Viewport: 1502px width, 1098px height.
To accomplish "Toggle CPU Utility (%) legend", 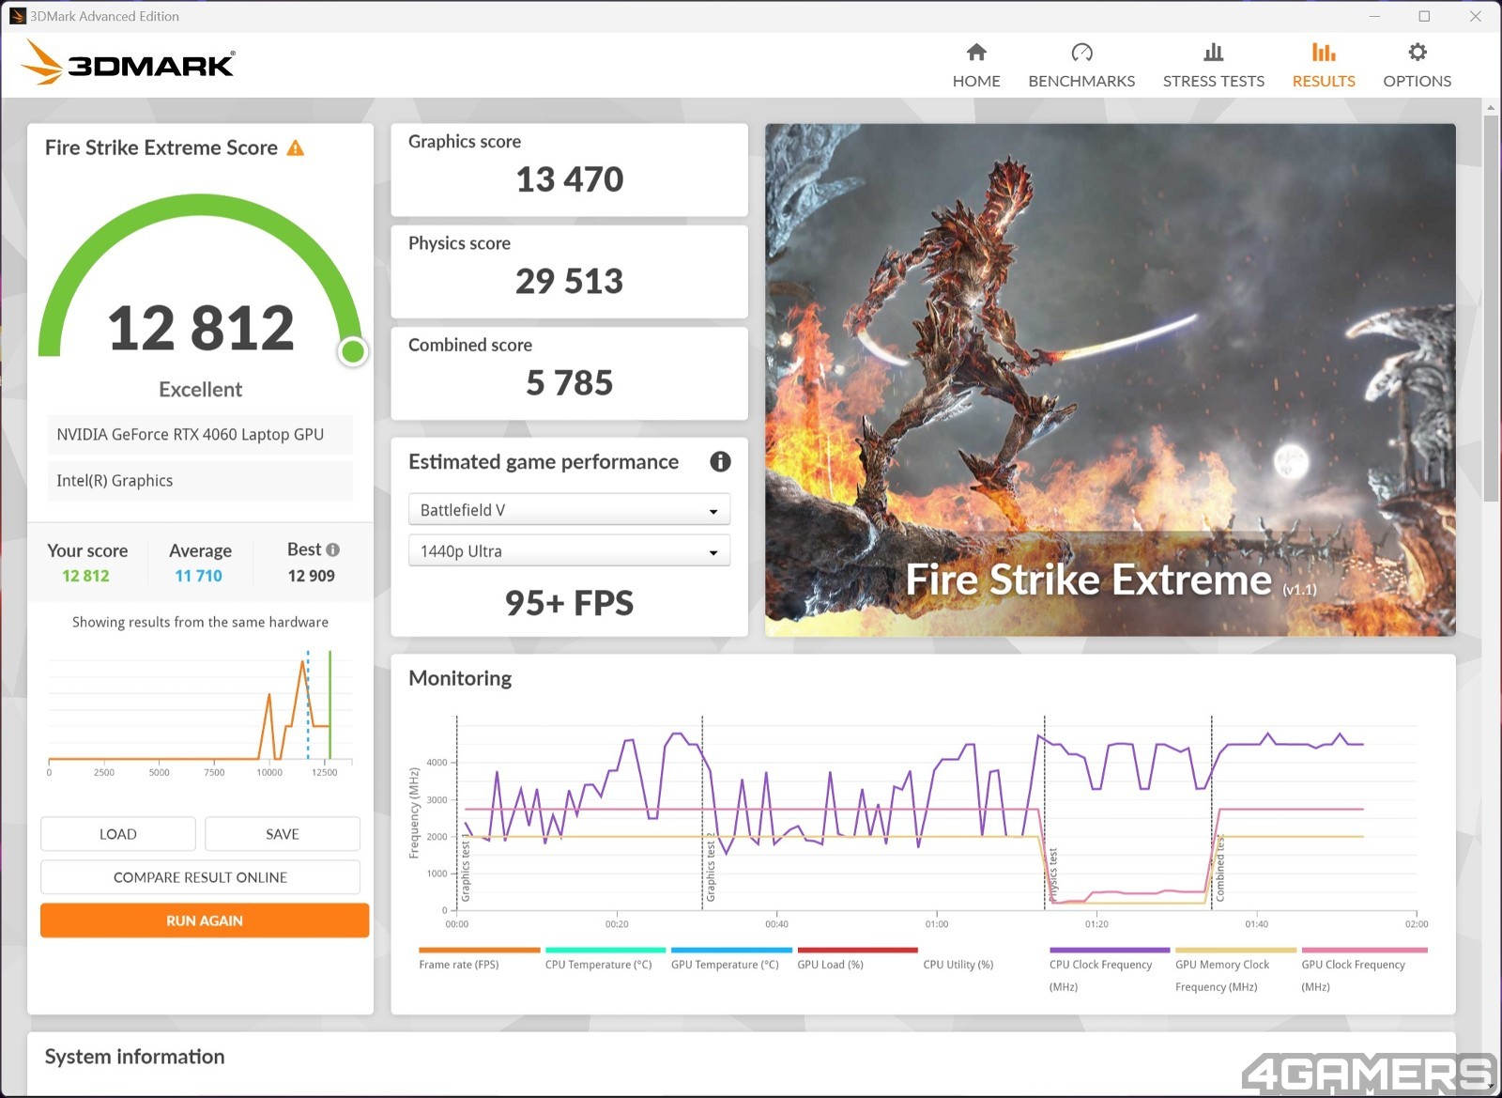I will pyautogui.click(x=958, y=965).
